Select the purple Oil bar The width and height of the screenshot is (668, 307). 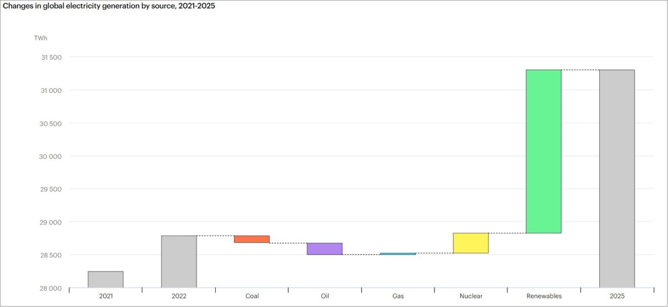325,249
